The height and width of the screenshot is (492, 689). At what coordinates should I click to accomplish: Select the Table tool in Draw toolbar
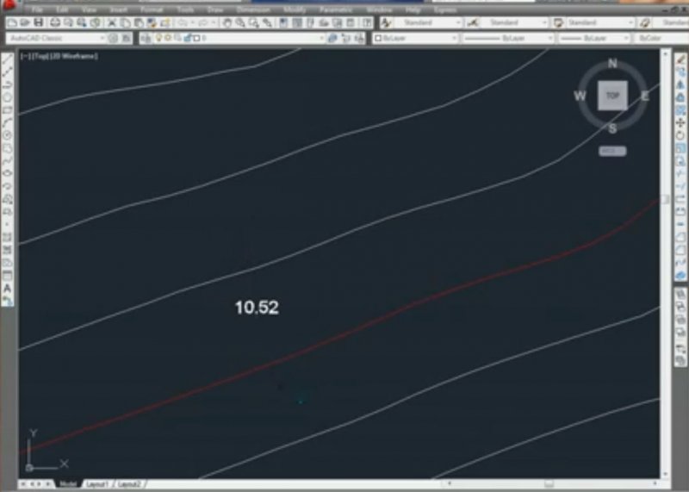(x=7, y=276)
